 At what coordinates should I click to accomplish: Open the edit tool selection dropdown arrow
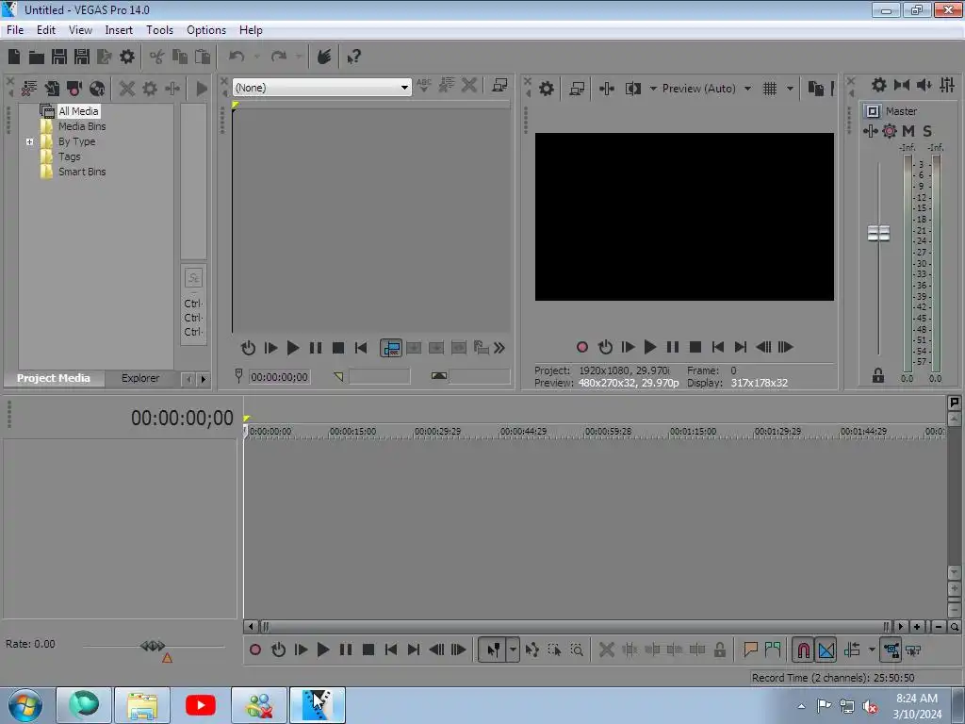point(513,650)
